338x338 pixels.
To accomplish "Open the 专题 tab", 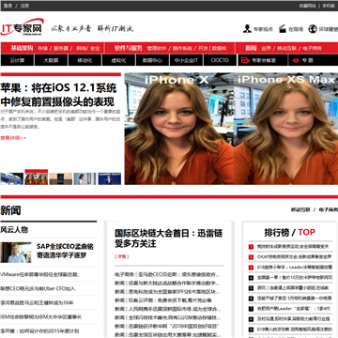I will pyautogui.click(x=314, y=60).
